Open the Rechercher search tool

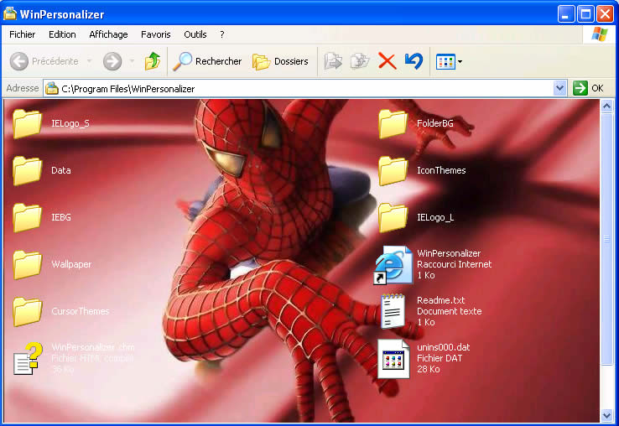(x=207, y=61)
